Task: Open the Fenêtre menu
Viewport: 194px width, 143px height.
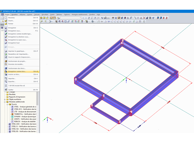Action: [x=92, y=15]
